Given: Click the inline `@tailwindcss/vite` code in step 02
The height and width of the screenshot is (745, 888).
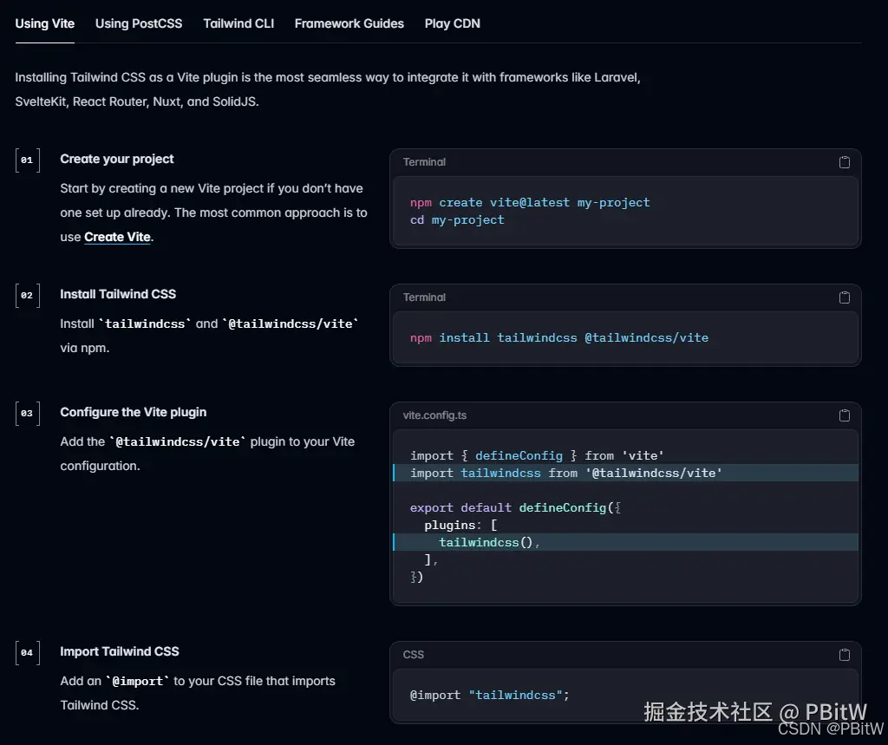Looking at the screenshot, I should (x=291, y=323).
